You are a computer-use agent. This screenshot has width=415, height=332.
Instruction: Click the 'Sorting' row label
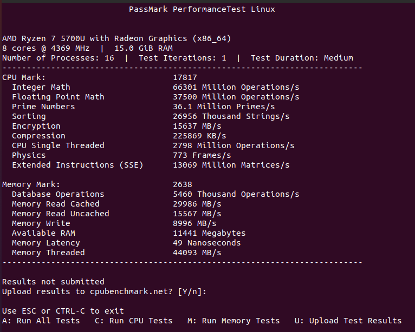(x=29, y=116)
